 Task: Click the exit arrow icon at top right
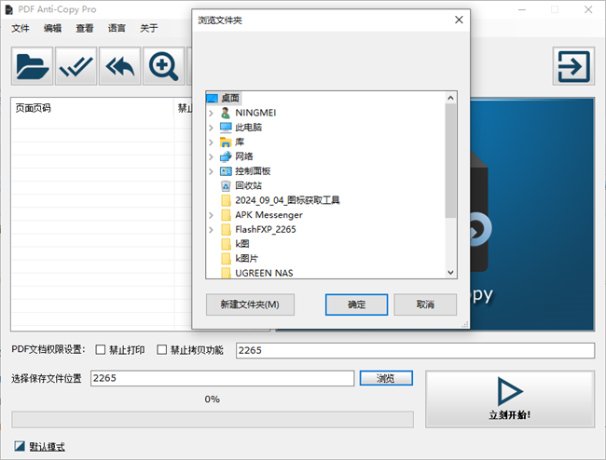573,66
